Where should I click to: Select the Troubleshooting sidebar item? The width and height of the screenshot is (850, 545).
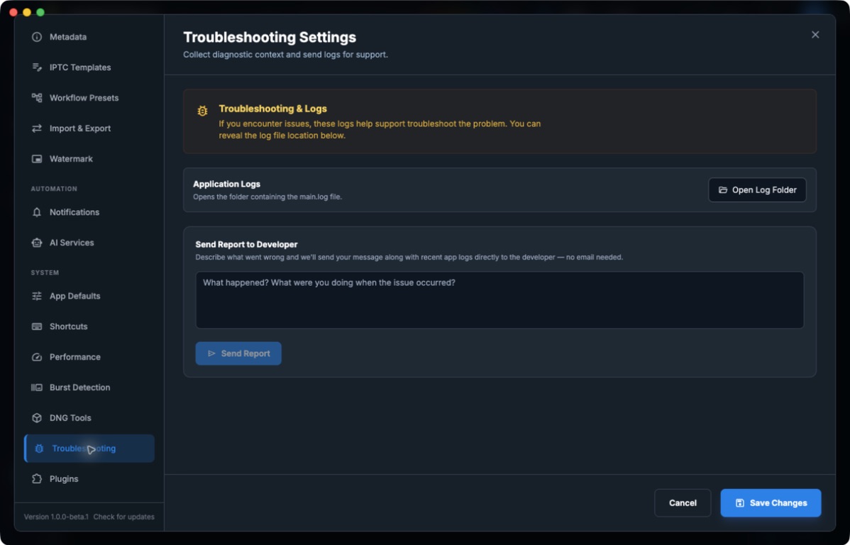pyautogui.click(x=89, y=448)
